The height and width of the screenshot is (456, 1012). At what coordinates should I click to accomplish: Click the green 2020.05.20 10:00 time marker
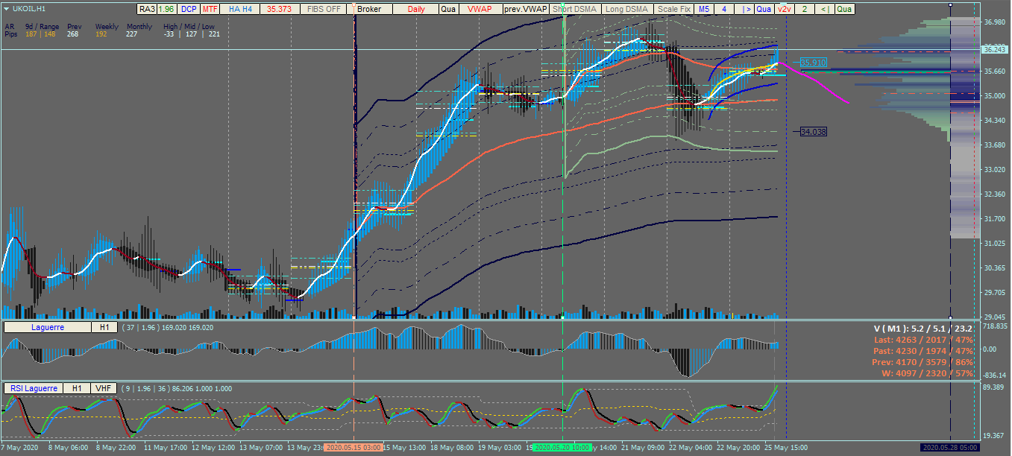(x=563, y=448)
